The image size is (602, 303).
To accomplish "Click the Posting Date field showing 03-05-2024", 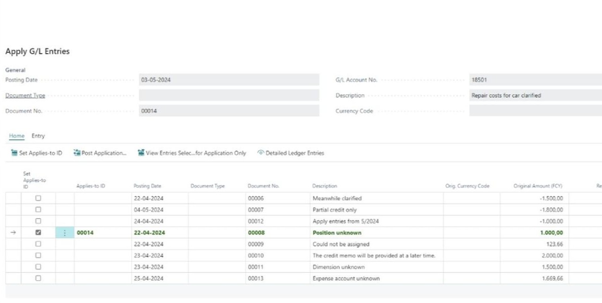I will pos(229,80).
